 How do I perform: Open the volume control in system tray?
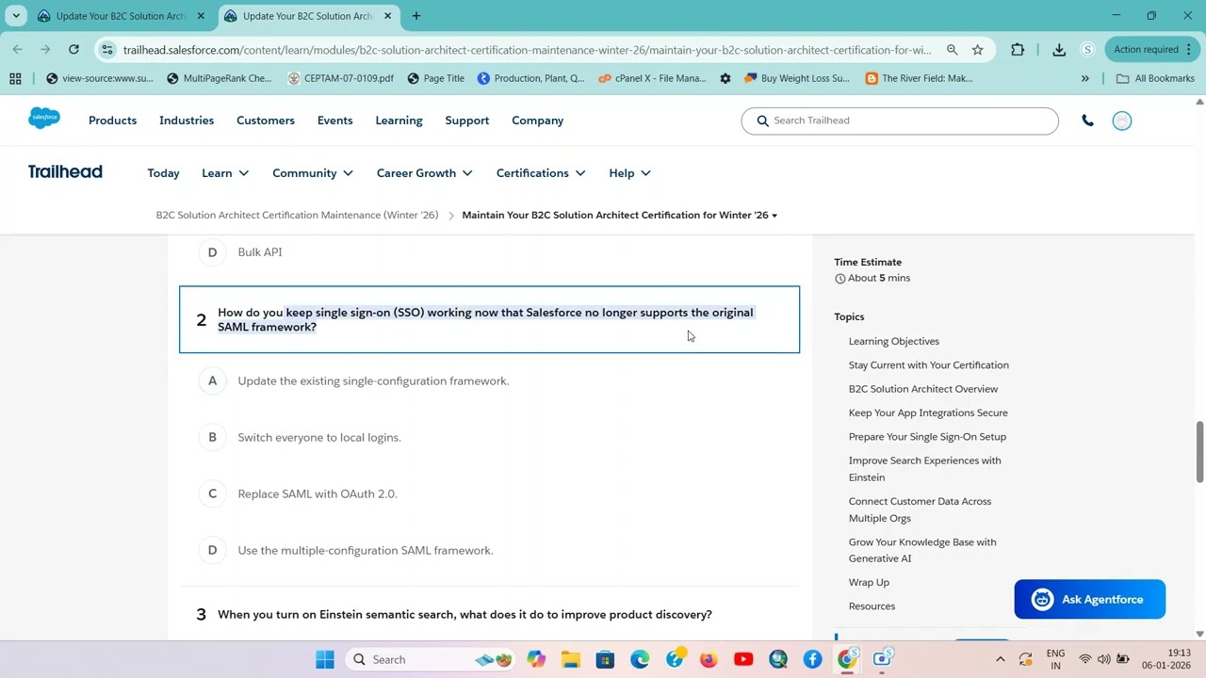[x=1103, y=659]
